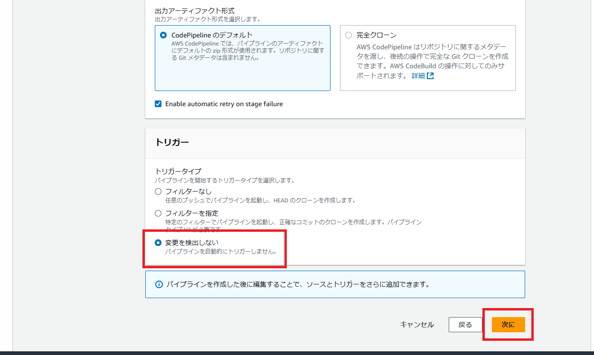Image resolution: width=594 pixels, height=355 pixels.
Task: Click the 完全クローン option card
Action: (427, 57)
